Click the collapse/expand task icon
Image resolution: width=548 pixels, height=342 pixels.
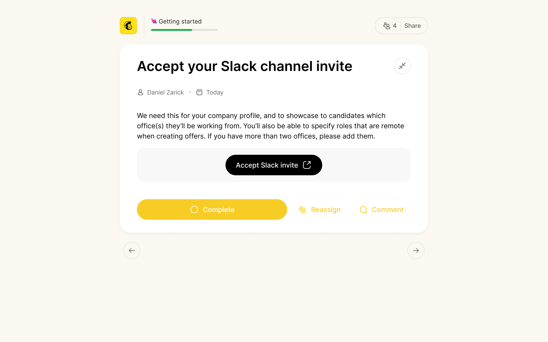tap(402, 66)
